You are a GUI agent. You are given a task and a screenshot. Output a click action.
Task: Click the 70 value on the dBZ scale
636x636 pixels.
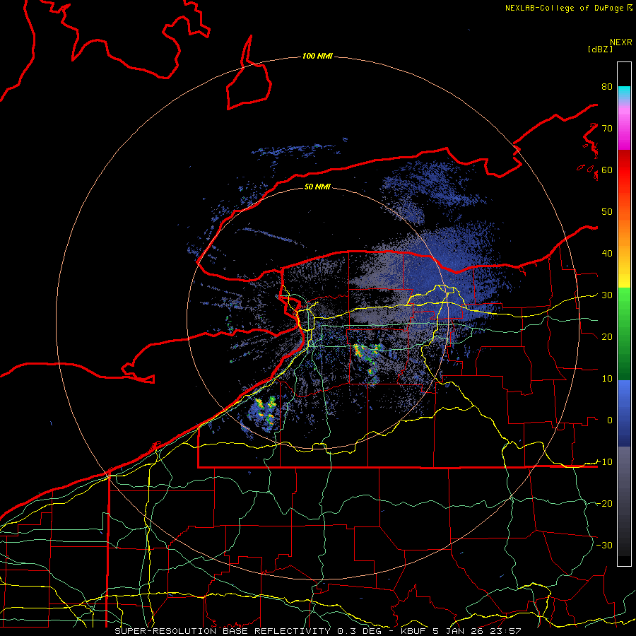tap(607, 128)
